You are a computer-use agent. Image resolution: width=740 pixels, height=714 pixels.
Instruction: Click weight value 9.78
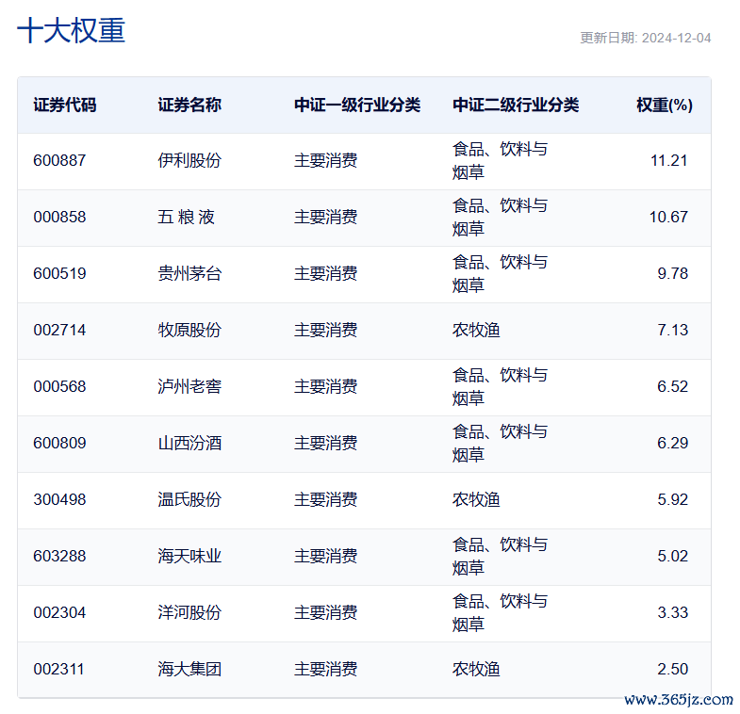pos(672,273)
